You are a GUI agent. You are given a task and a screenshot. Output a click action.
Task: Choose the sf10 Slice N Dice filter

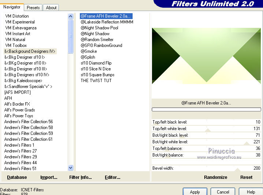click(x=96, y=69)
